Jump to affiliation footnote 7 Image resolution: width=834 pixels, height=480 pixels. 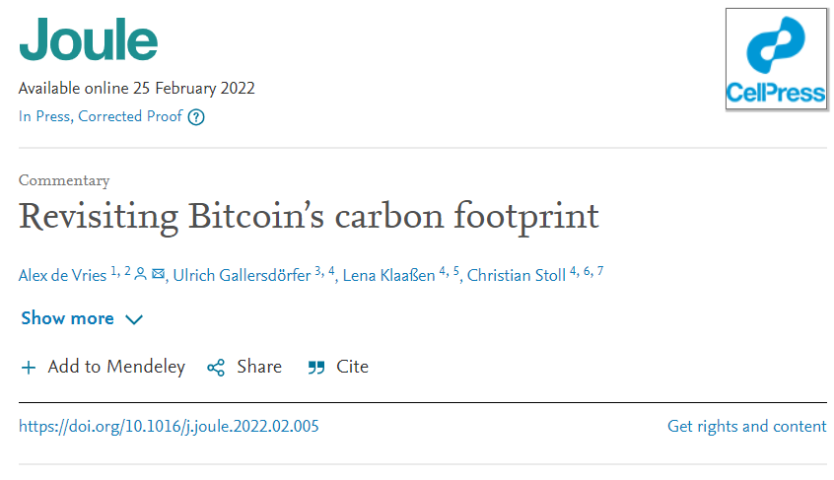(599, 270)
